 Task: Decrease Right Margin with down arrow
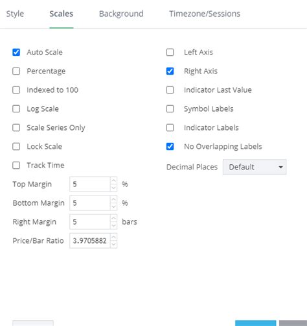click(x=113, y=225)
